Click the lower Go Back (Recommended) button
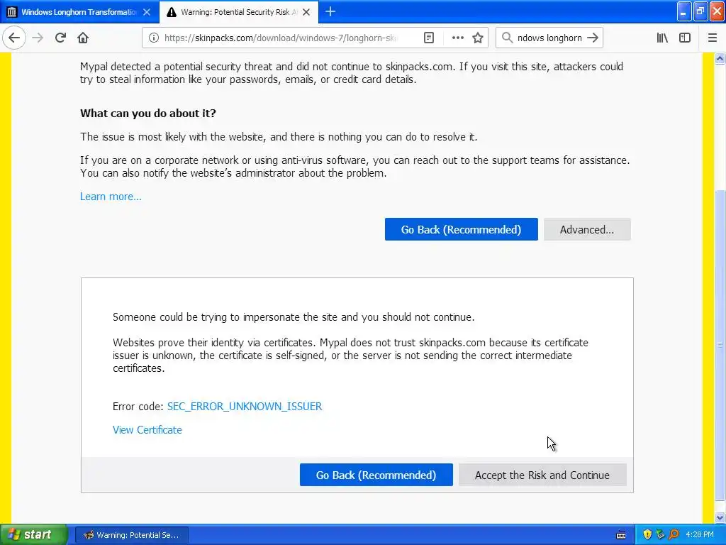Screen dimensions: 726x545 376,475
